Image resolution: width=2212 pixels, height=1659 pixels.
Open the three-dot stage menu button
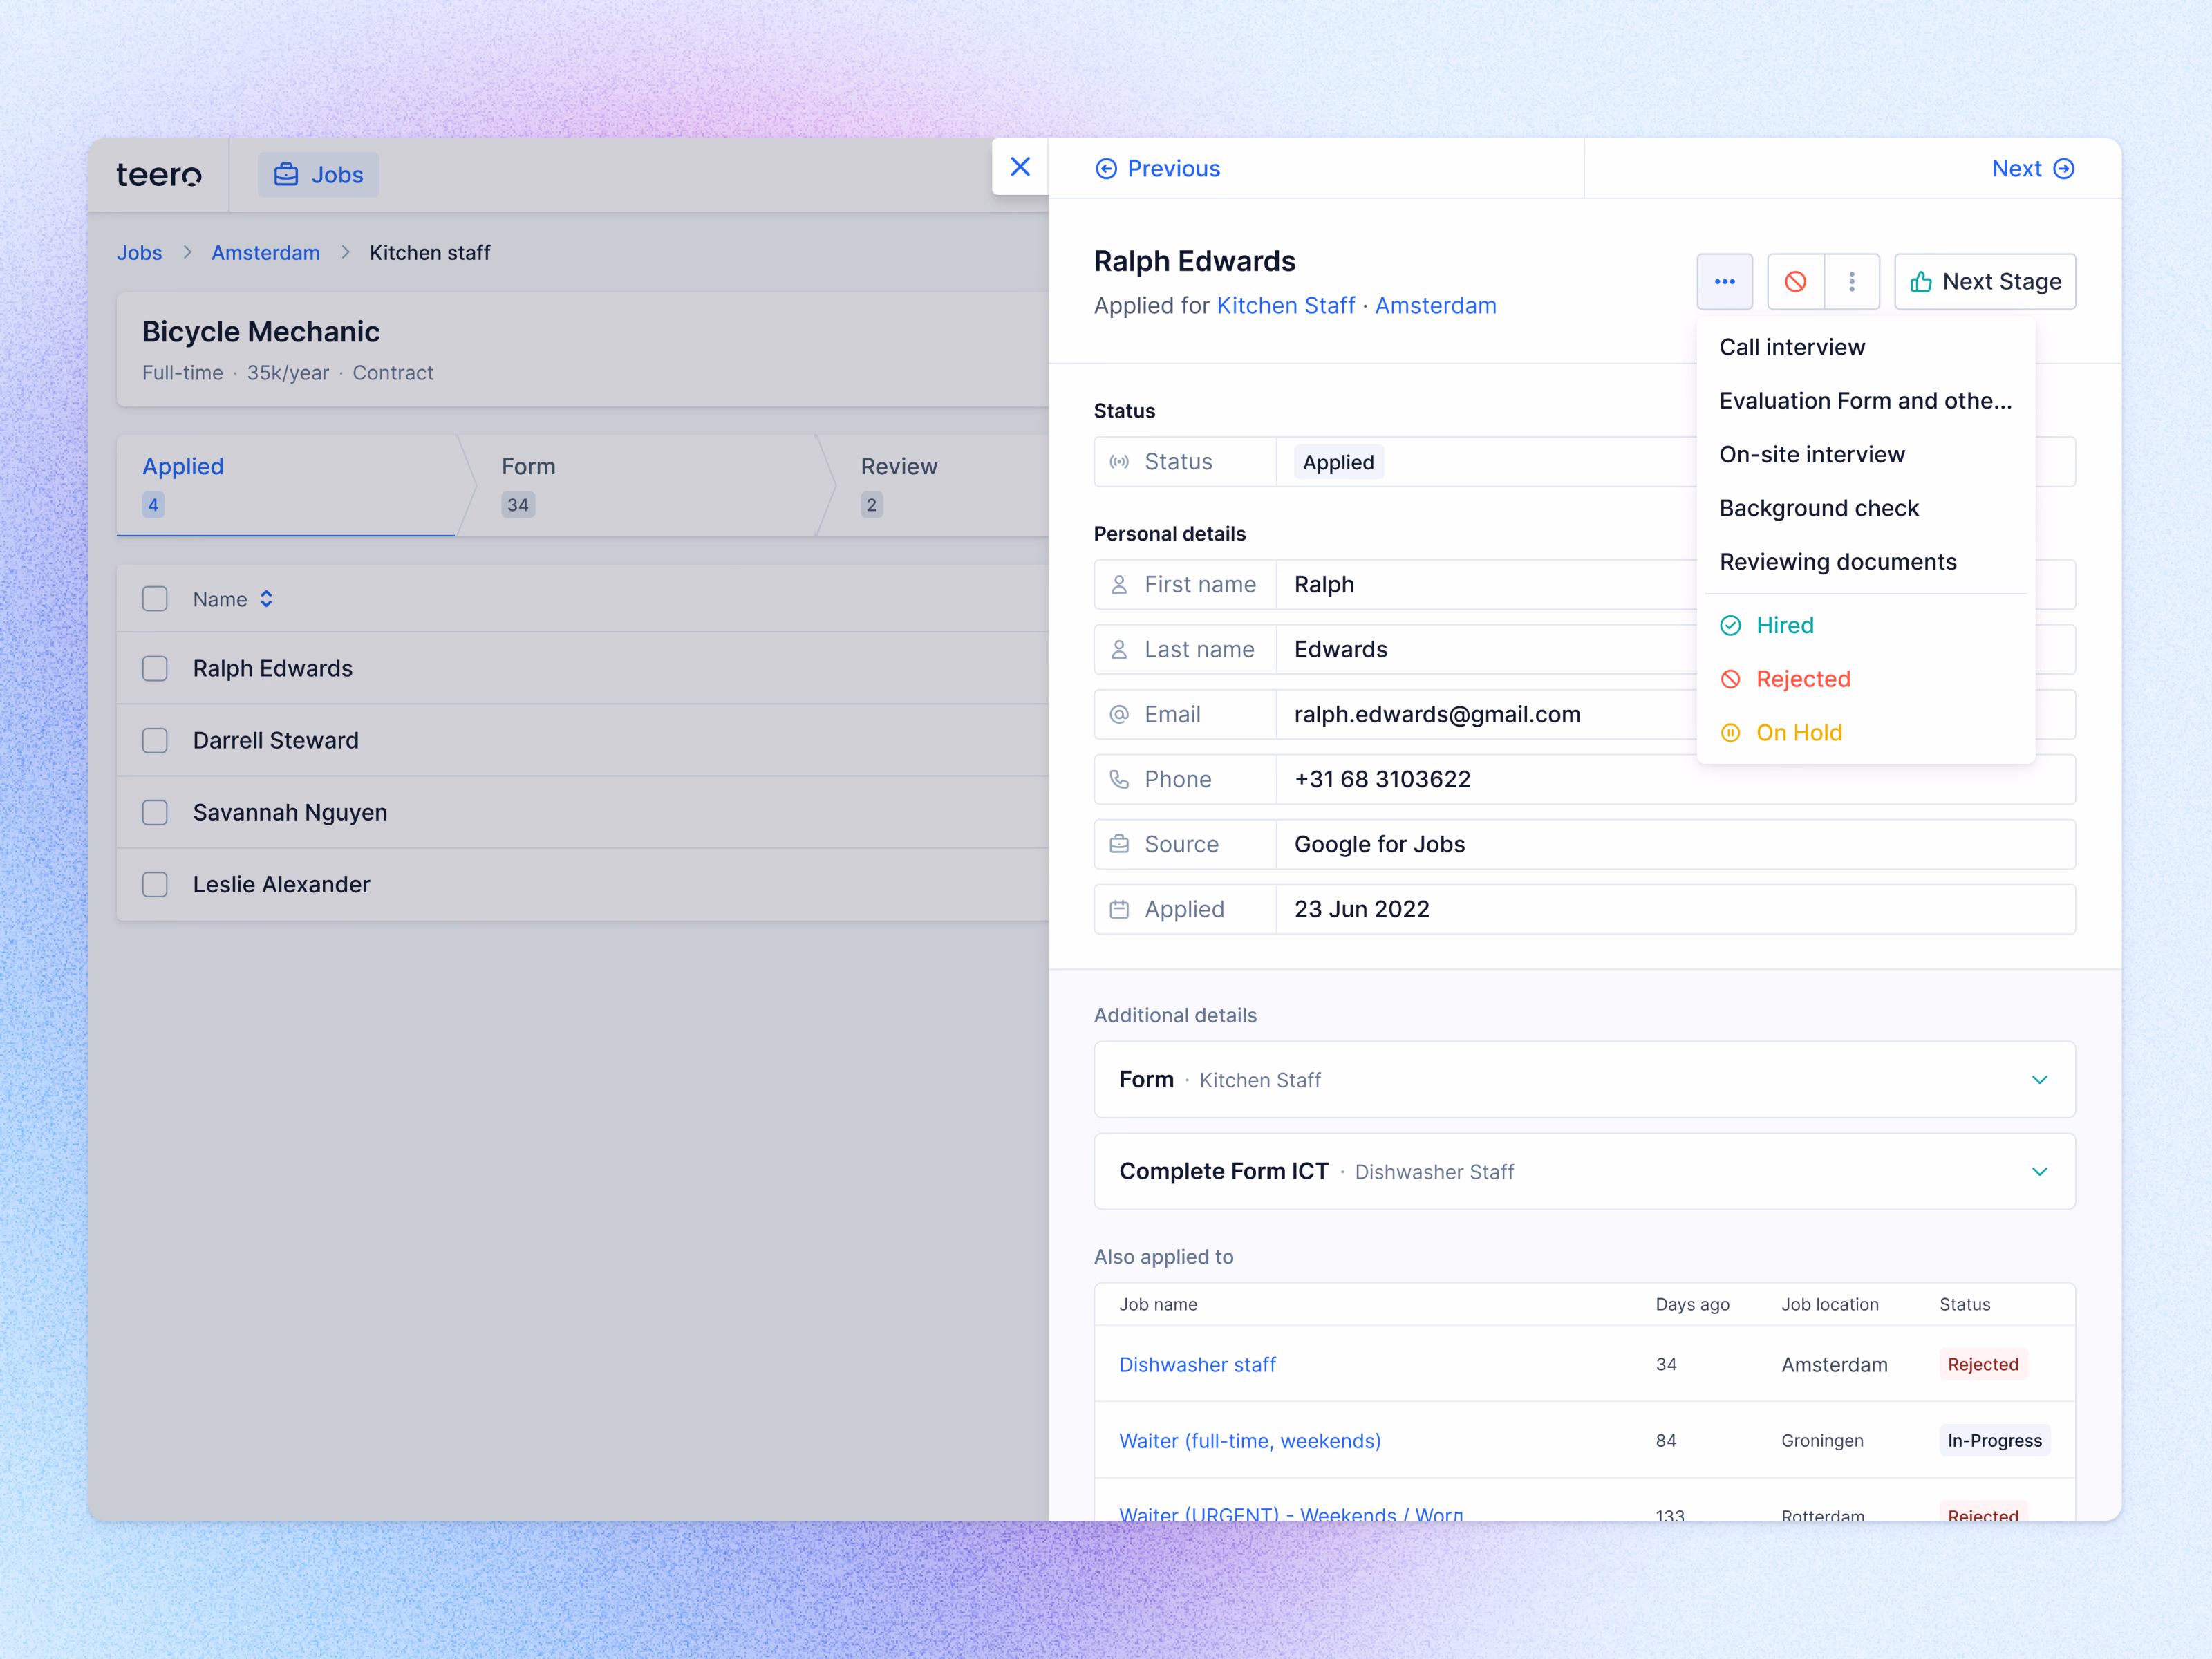click(1724, 282)
